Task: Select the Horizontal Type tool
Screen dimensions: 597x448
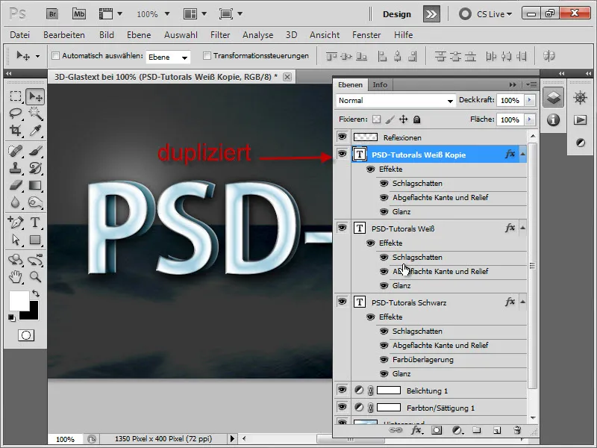Action: pyautogui.click(x=35, y=222)
